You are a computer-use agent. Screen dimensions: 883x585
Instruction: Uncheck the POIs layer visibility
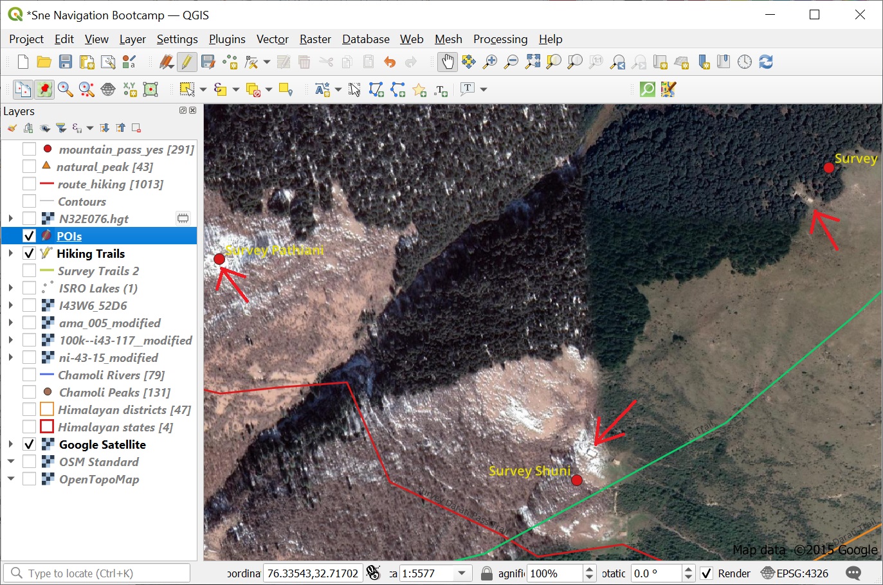[x=29, y=236]
